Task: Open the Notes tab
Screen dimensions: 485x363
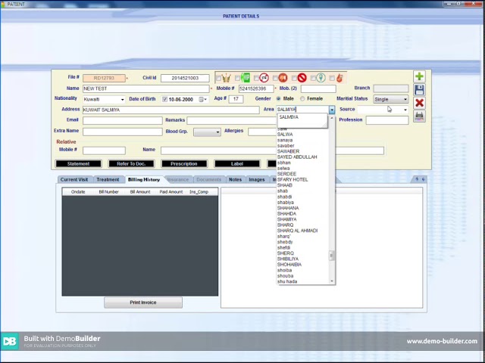Action: coord(235,180)
